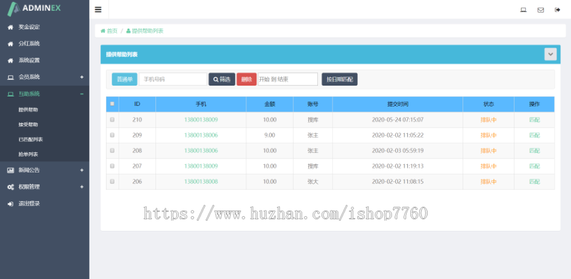Click amount 9.00 in row 209
Screen dimensions: 571x279
(270, 135)
